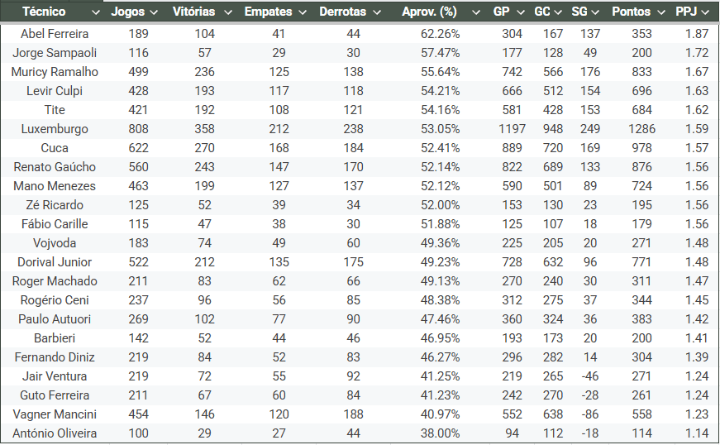The height and width of the screenshot is (445, 720).
Task: Select the Abel Ferreira name cell
Action: click(x=55, y=34)
